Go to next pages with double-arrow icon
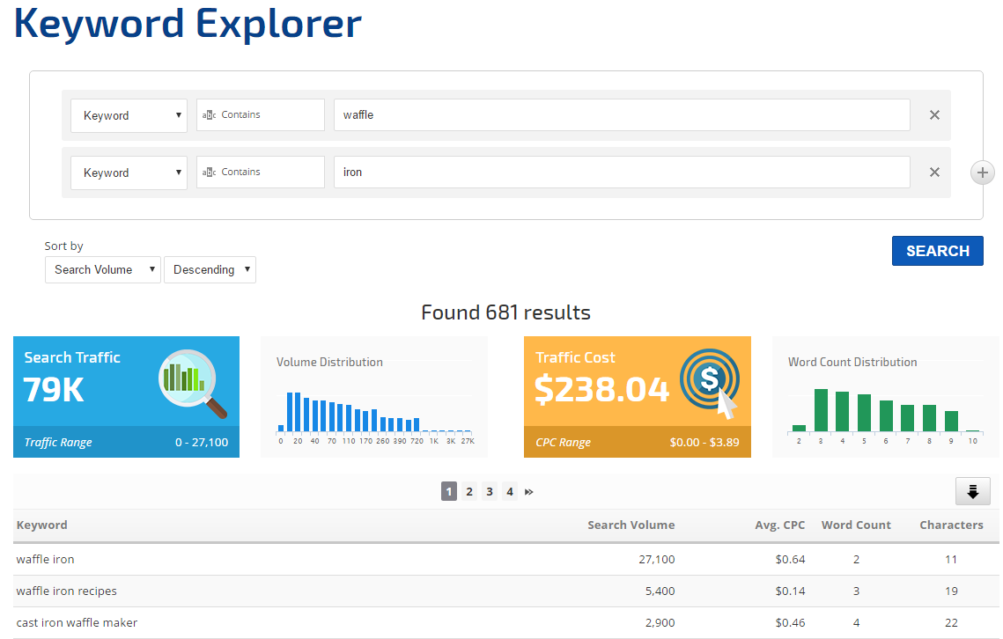 pyautogui.click(x=529, y=492)
